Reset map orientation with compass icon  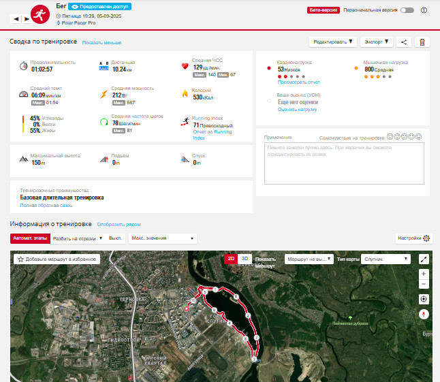pos(424,314)
